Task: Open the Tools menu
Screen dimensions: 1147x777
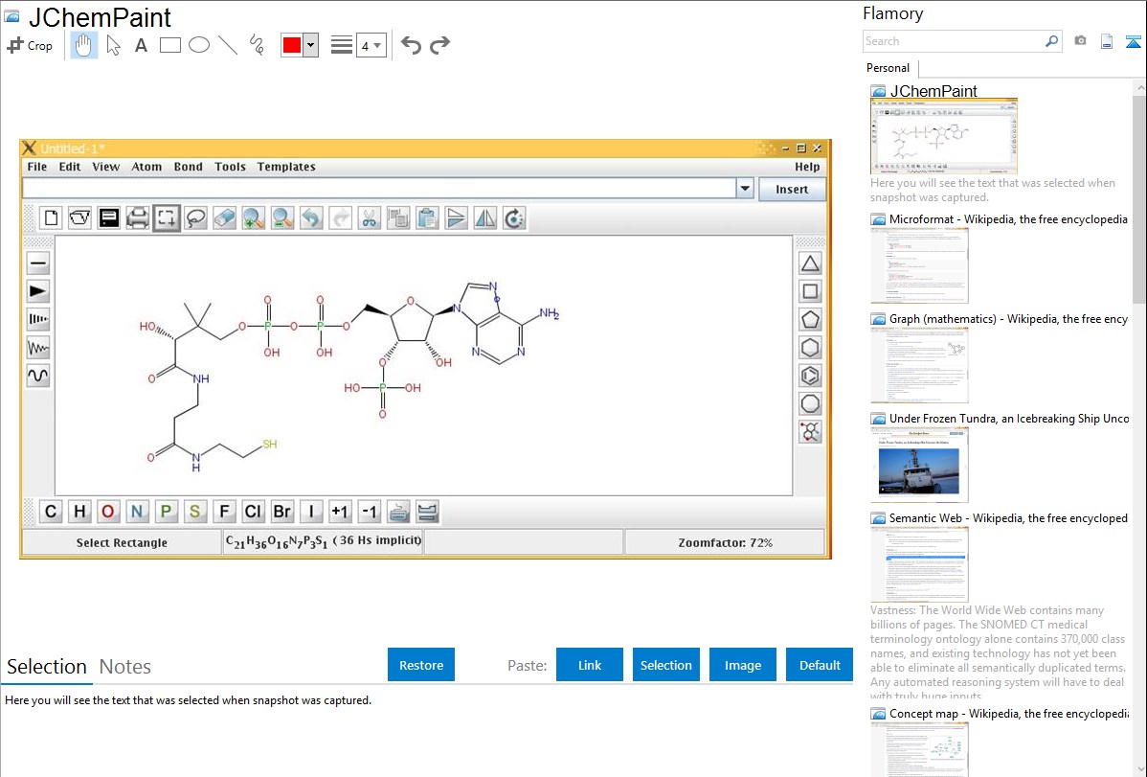Action: click(x=230, y=167)
